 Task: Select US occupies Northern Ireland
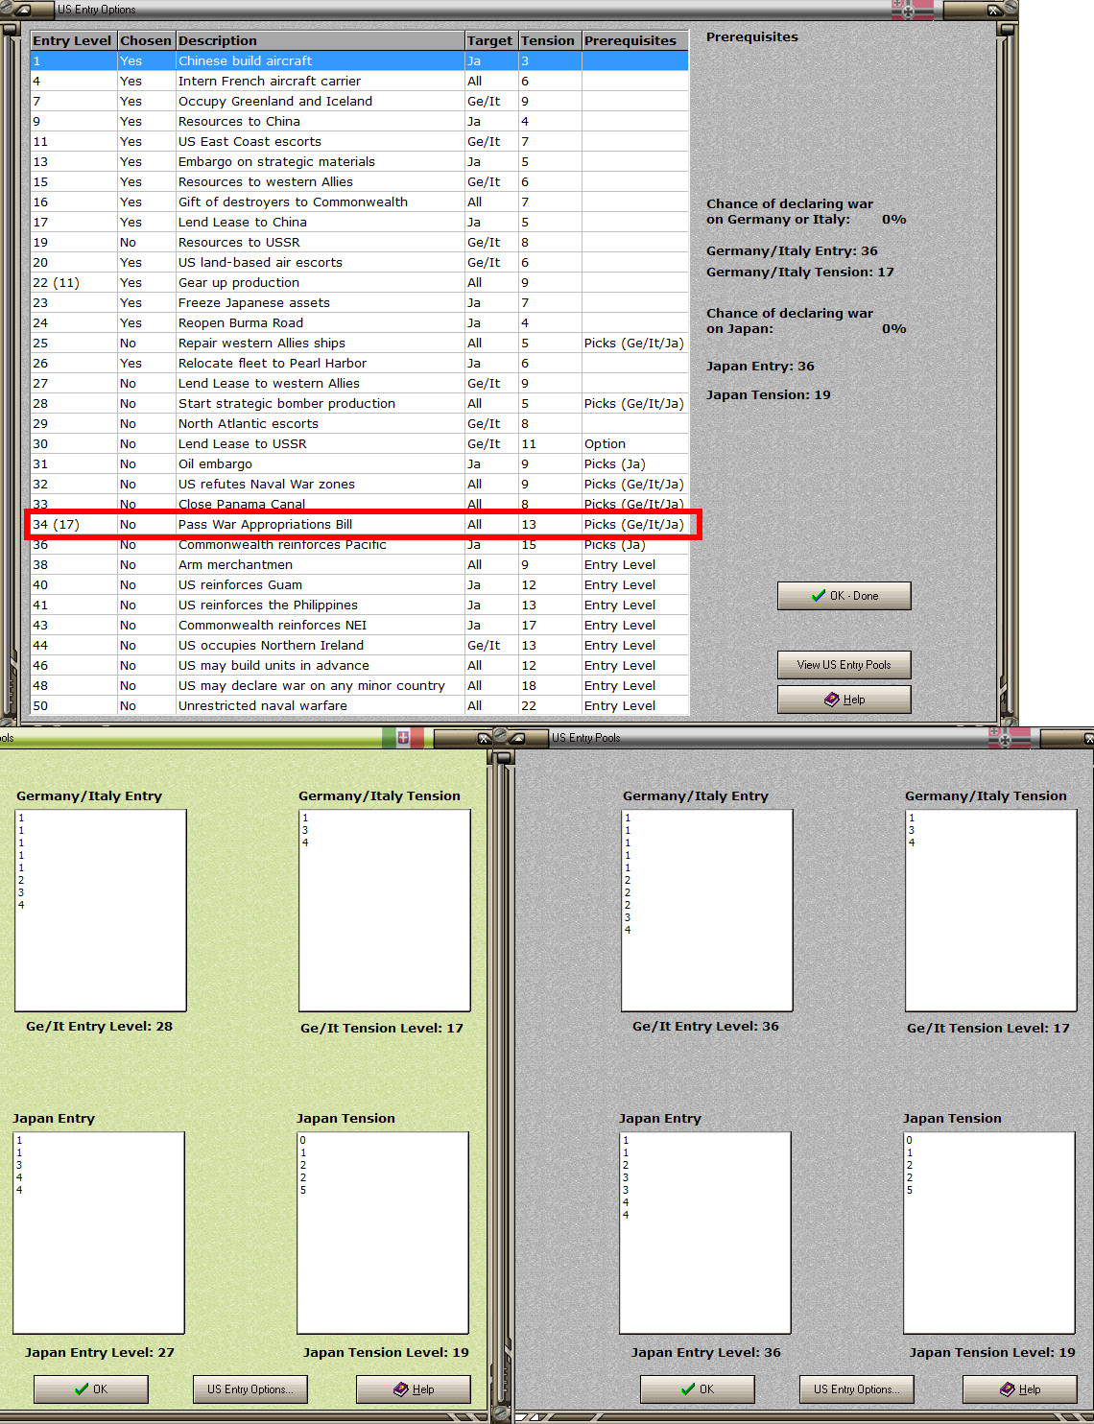point(359,645)
